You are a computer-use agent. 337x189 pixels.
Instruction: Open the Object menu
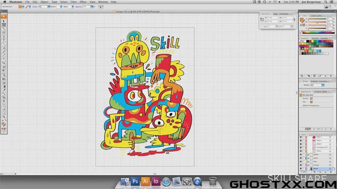[44, 2]
